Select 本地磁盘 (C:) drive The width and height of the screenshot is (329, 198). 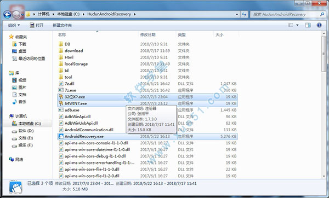pos(26,124)
